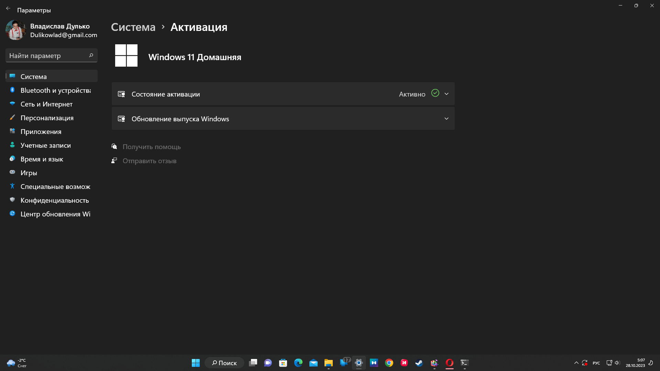The height and width of the screenshot is (371, 660).
Task: Show hidden system tray icons
Action: (576, 363)
